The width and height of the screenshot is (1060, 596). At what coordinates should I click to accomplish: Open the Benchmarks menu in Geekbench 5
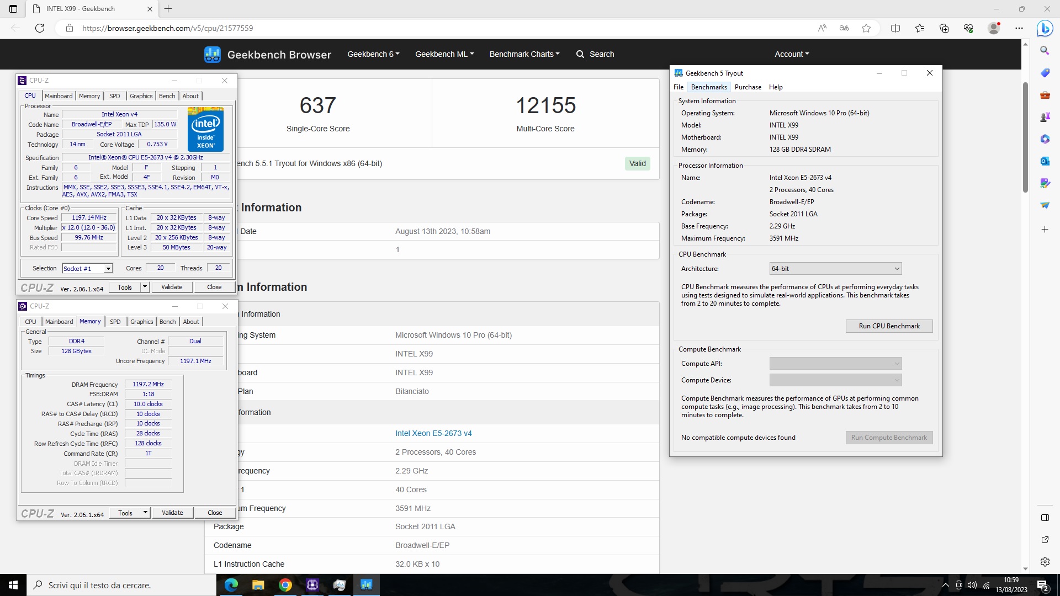(x=709, y=87)
